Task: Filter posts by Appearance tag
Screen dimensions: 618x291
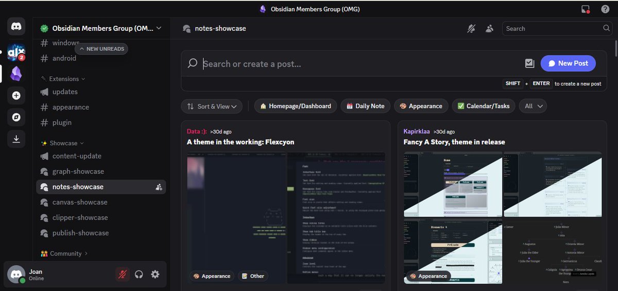Action: [x=421, y=106]
